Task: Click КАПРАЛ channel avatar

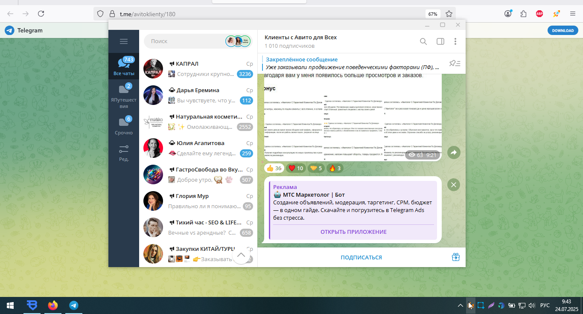Action: point(153,69)
